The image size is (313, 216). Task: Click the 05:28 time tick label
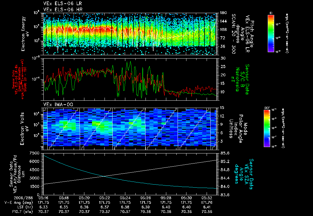(166, 198)
